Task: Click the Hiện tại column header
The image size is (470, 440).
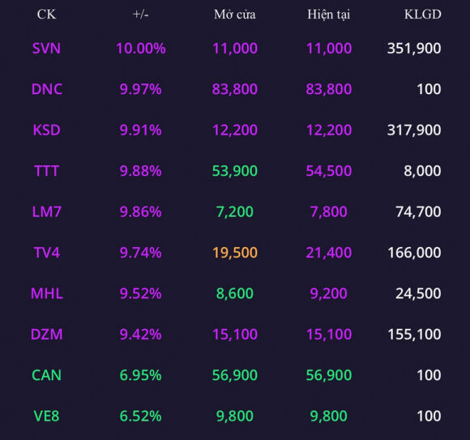Action: 329,15
